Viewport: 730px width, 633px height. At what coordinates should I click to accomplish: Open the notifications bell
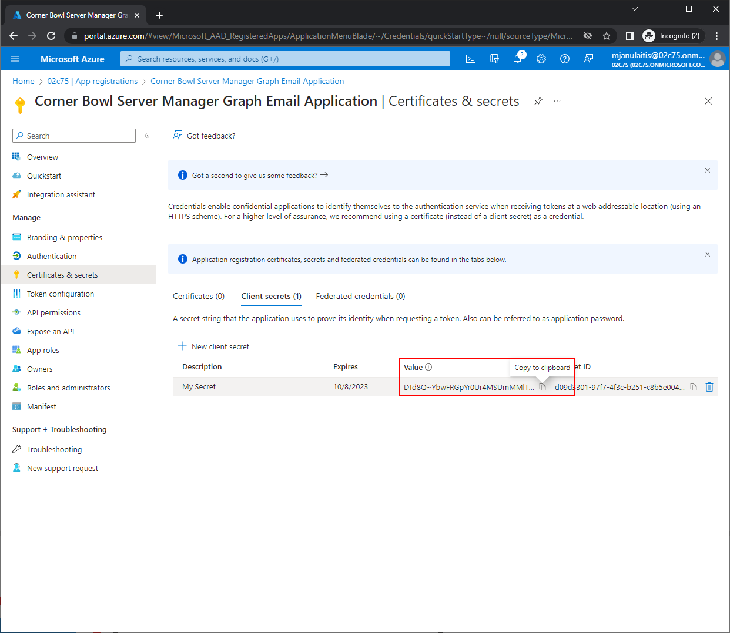click(518, 59)
